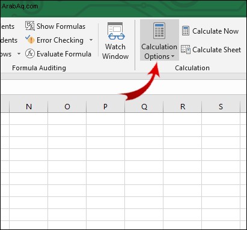Click the Error Checking warning icon

click(x=30, y=40)
